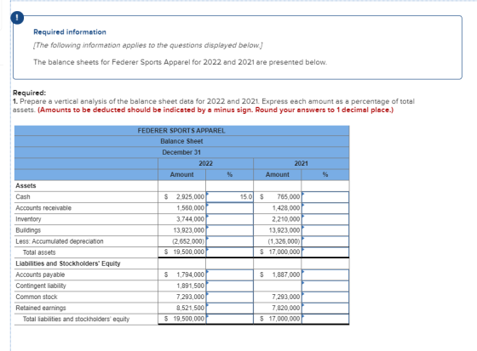Click 2021 Accounts payable percentage field
Viewport: 477px width, 351px height.
pos(325,275)
